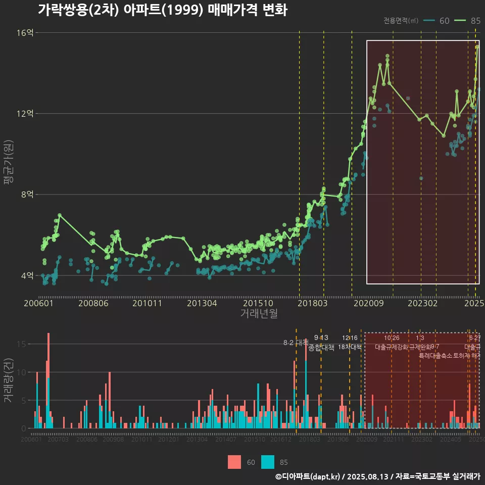The height and width of the screenshot is (485, 485).
Task: Click the teal 85 swatch in bottom legend
Action: click(268, 462)
